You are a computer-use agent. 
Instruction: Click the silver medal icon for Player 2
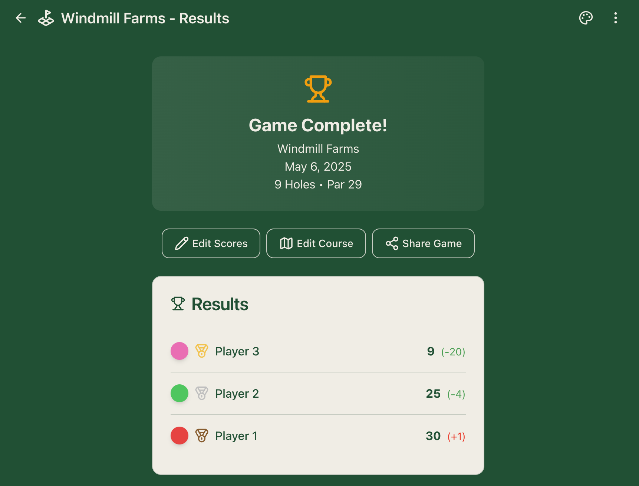coord(202,393)
